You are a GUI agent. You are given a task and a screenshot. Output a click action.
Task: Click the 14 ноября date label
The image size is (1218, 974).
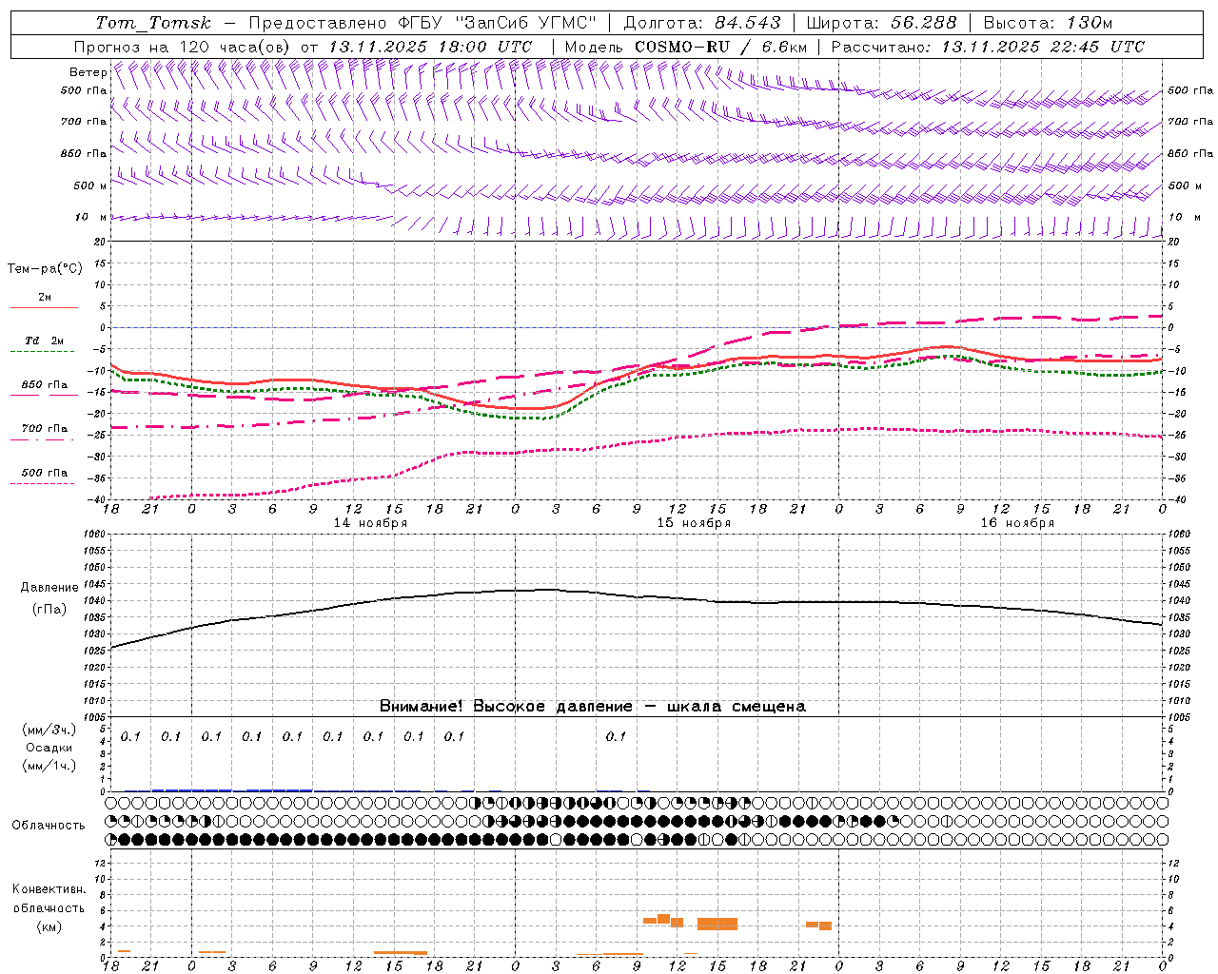(x=370, y=523)
